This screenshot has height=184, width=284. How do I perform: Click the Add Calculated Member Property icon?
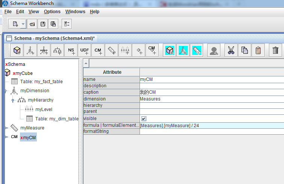(x=152, y=50)
